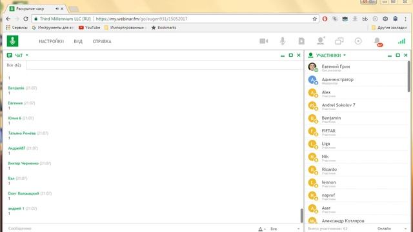Open the ВИД menu
The height and width of the screenshot is (232, 413).
point(78,41)
